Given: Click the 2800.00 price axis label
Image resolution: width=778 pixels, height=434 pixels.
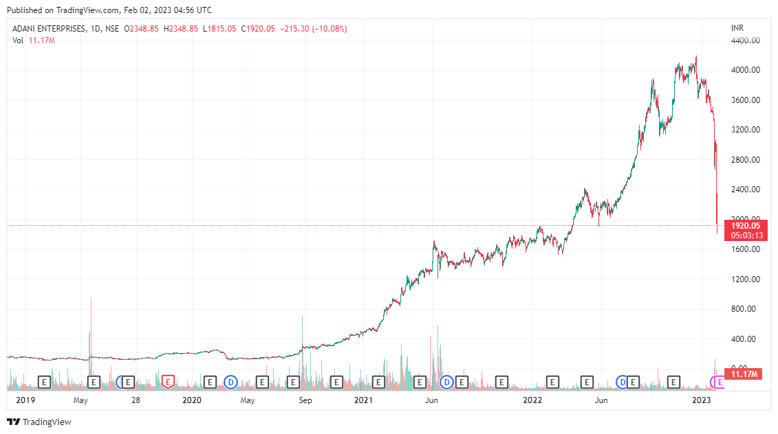Looking at the screenshot, I should (x=745, y=159).
